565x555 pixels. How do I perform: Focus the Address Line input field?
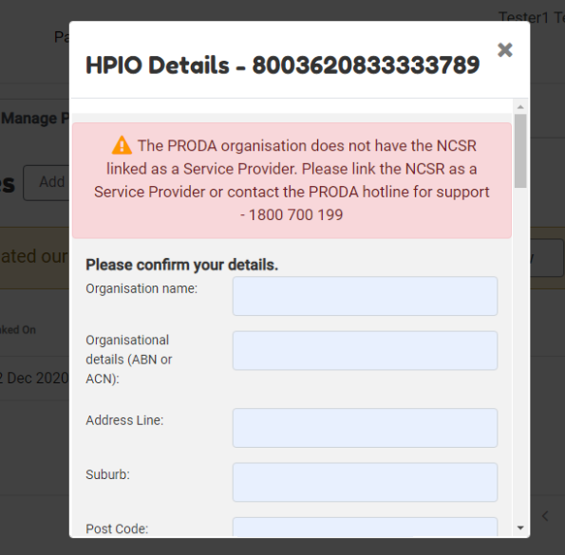coord(365,428)
